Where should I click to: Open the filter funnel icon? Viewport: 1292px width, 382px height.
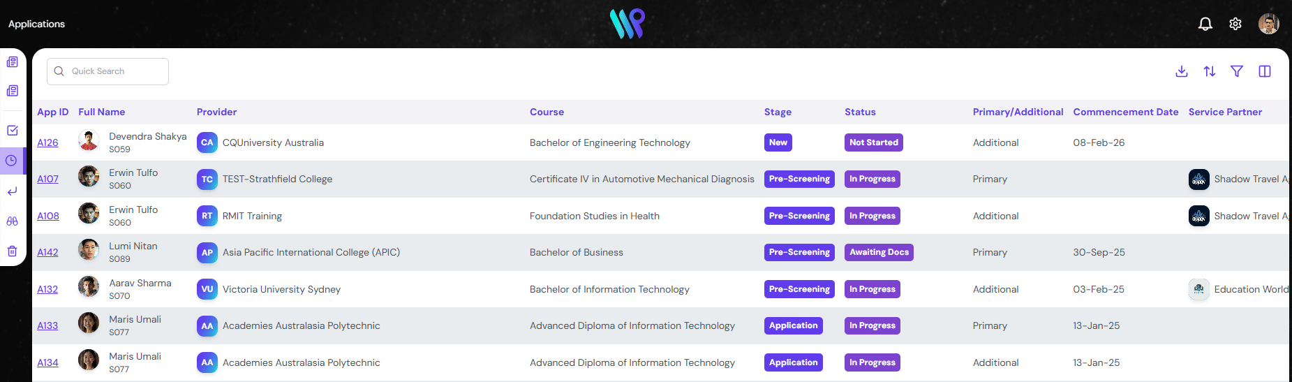[x=1237, y=71]
